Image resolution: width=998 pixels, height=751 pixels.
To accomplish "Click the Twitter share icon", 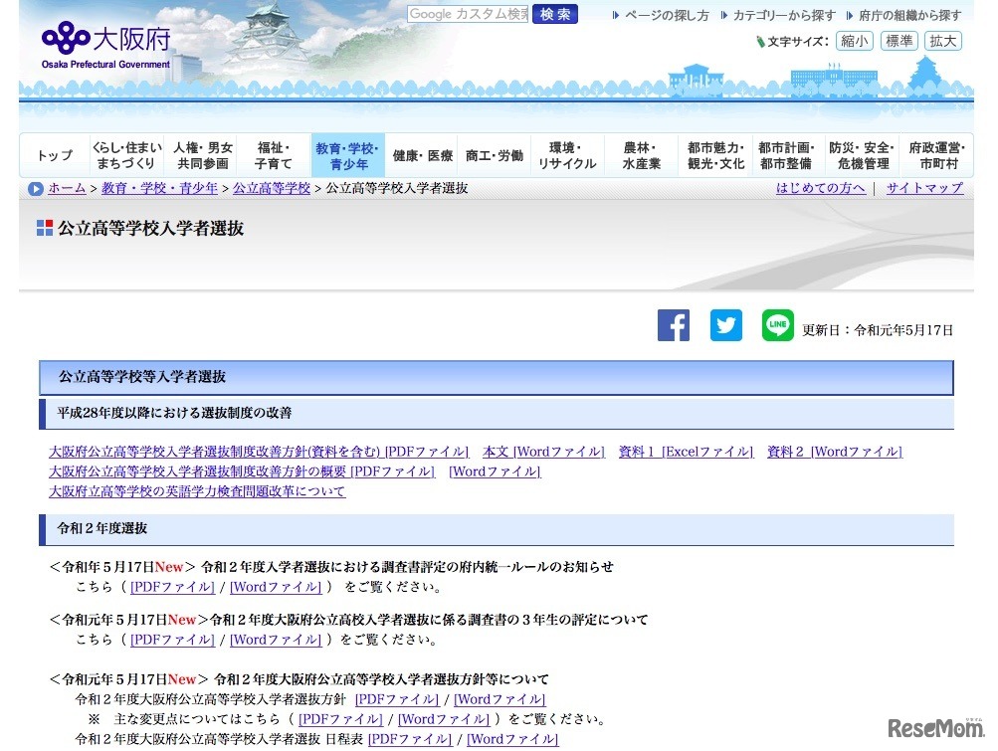I will click(725, 326).
